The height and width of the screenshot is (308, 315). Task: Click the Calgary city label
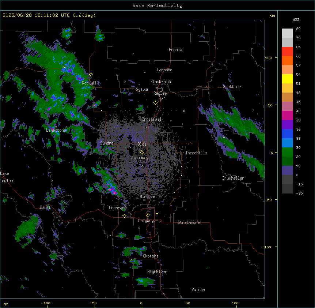146,221
